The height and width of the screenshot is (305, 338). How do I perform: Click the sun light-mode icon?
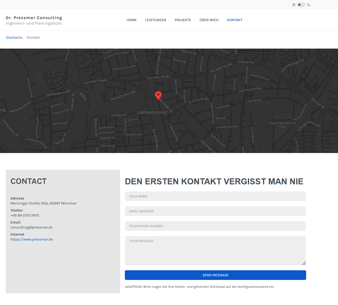point(294,5)
